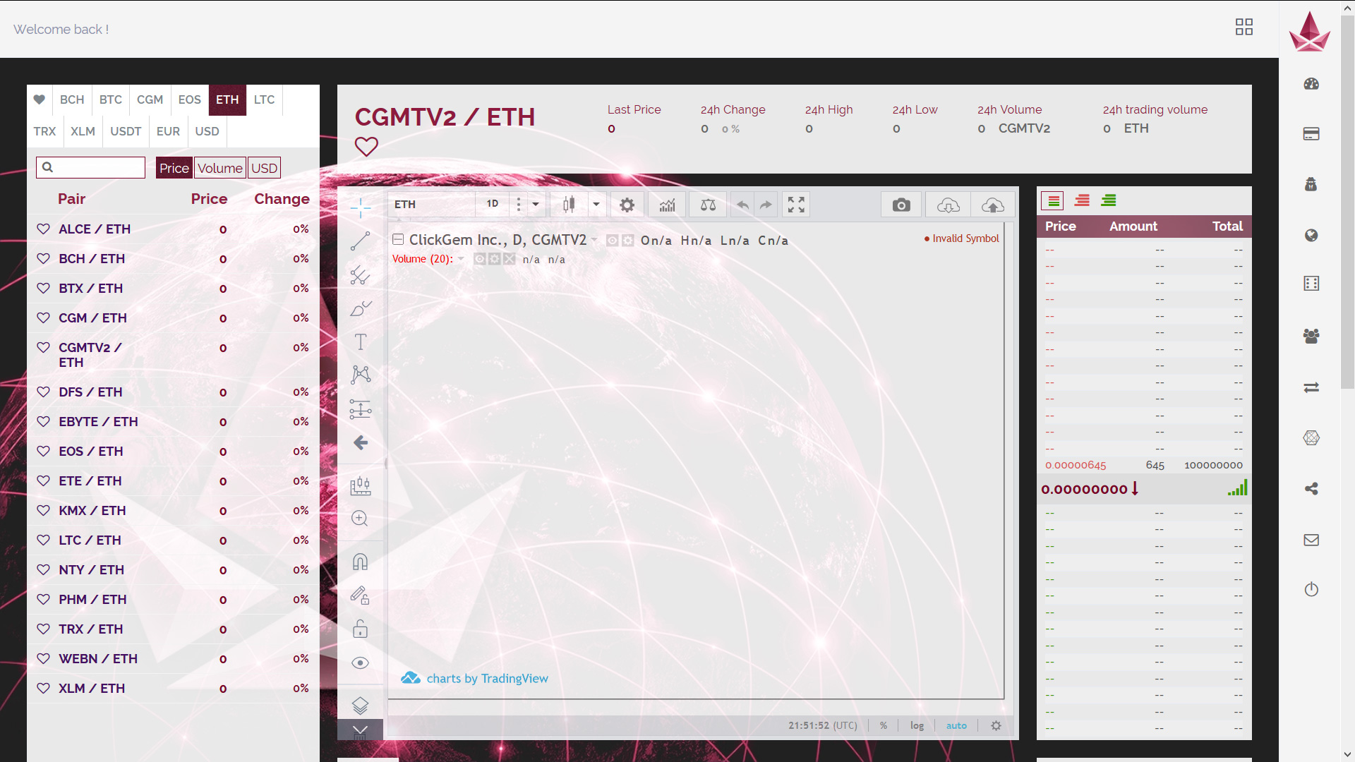The width and height of the screenshot is (1355, 762).
Task: Open the wallet card sidebar icon
Action: pyautogui.click(x=1311, y=134)
